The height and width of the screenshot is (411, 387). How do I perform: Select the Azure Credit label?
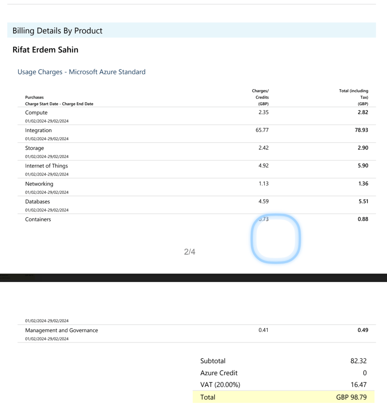pos(219,373)
